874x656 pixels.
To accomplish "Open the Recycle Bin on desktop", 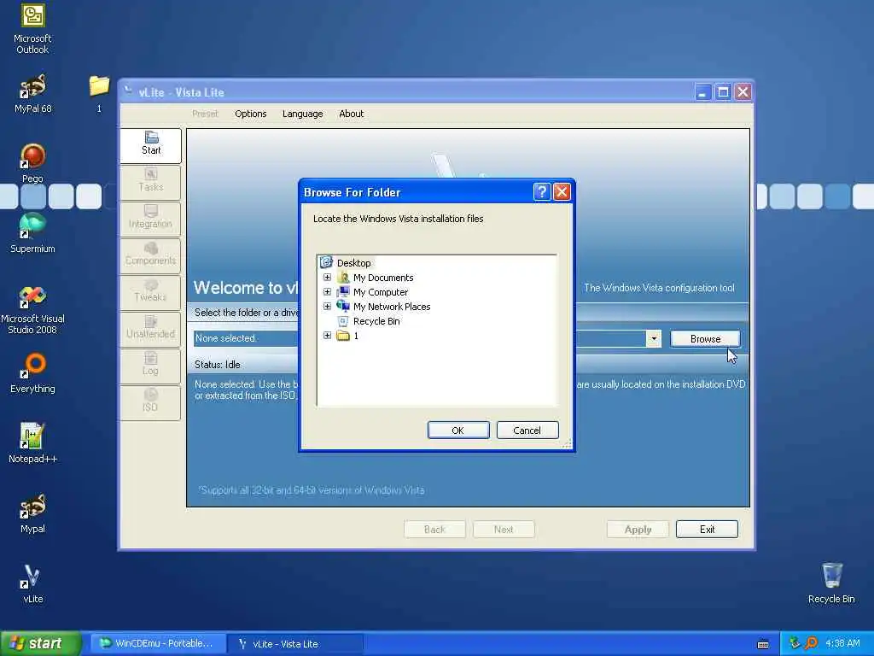I will point(831,584).
